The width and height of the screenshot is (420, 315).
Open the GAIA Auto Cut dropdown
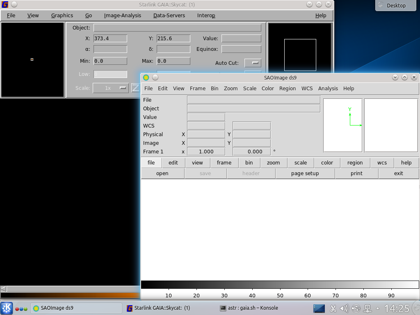(253, 63)
